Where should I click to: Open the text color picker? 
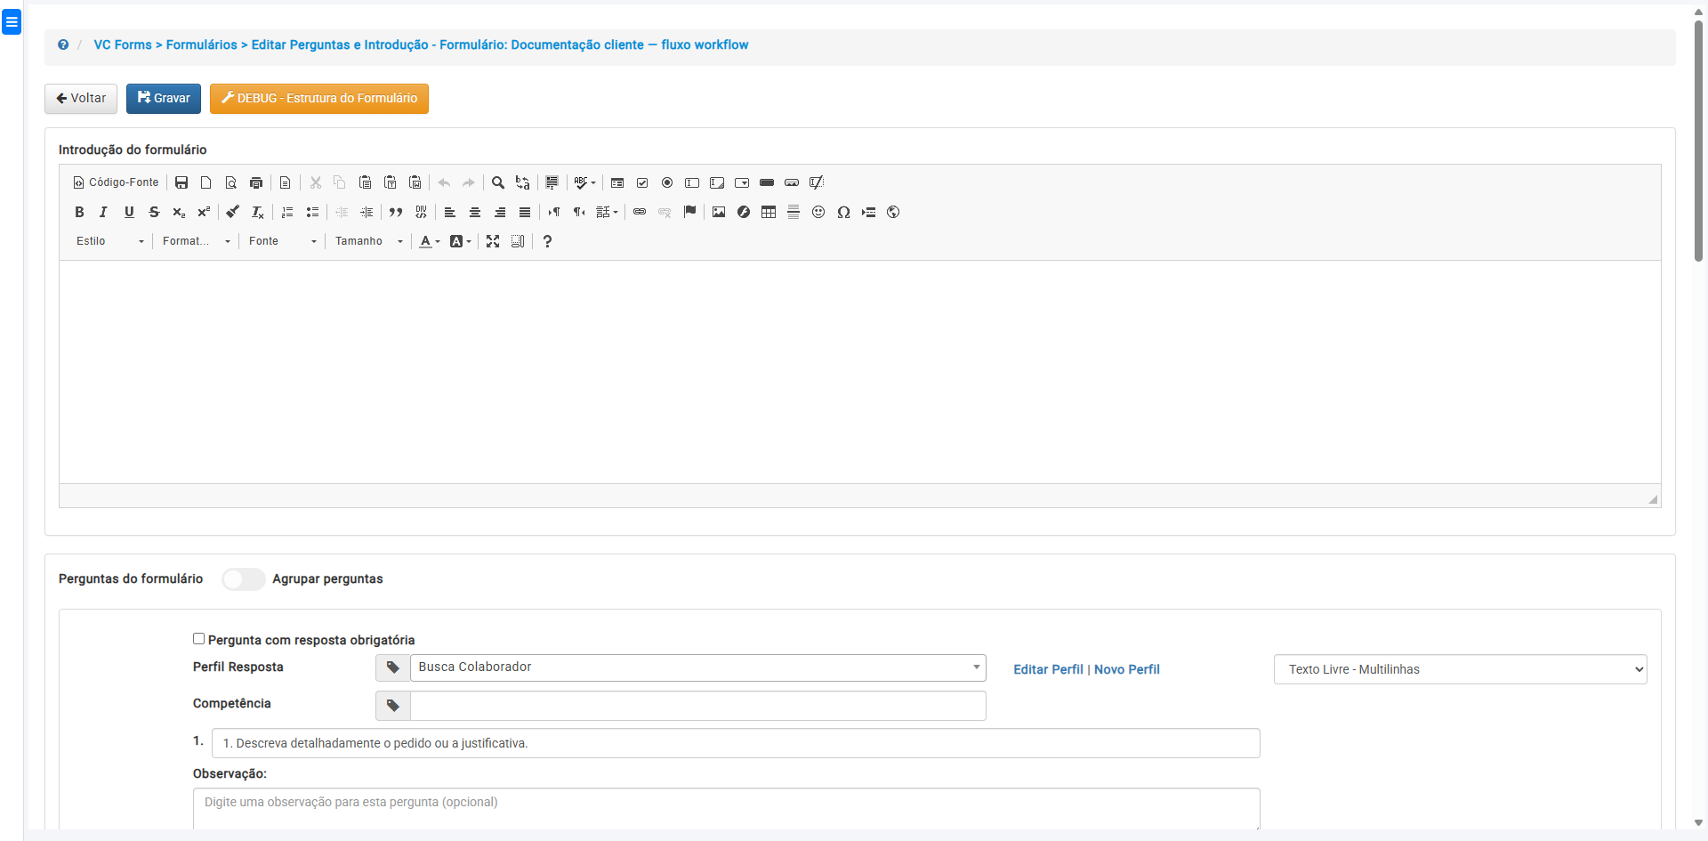point(430,241)
